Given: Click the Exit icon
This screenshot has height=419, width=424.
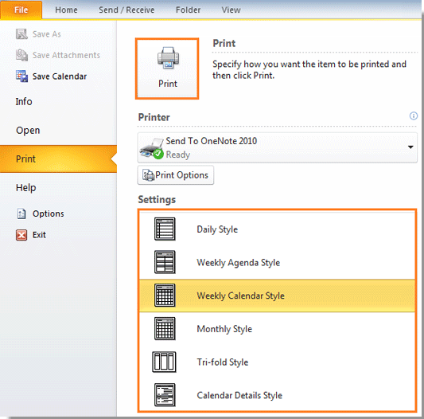Looking at the screenshot, I should click(x=21, y=235).
